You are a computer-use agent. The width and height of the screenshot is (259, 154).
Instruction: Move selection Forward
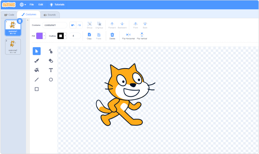[112, 25]
